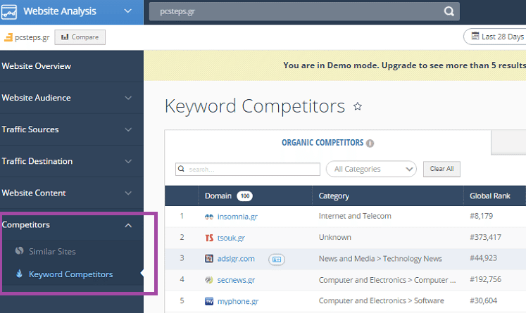Screen dimensions: 526x313
Task: Open the secnews.gr link
Action: (x=236, y=280)
